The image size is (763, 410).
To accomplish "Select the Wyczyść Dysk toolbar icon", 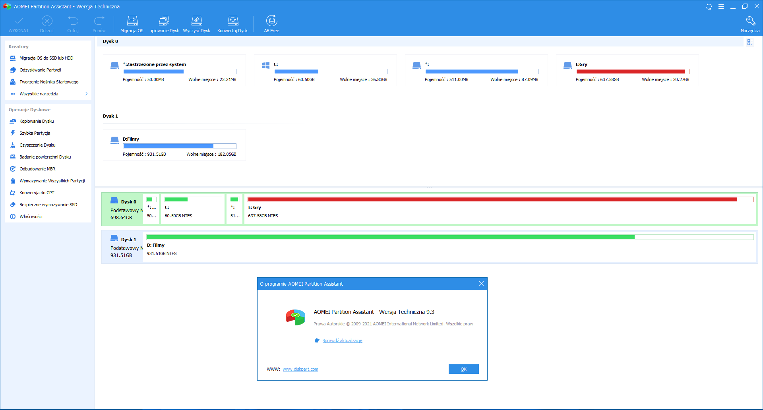I will [197, 21].
